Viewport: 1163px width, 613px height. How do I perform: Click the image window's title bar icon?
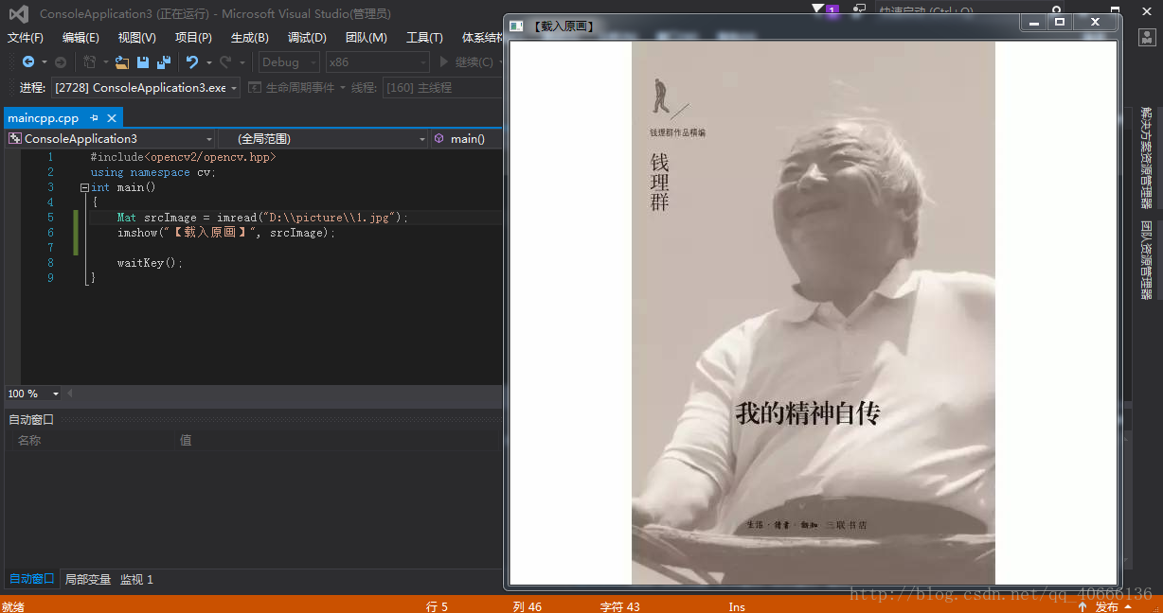516,26
